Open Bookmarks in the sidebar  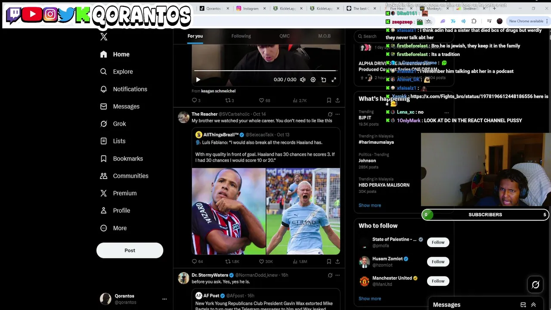[121, 158]
